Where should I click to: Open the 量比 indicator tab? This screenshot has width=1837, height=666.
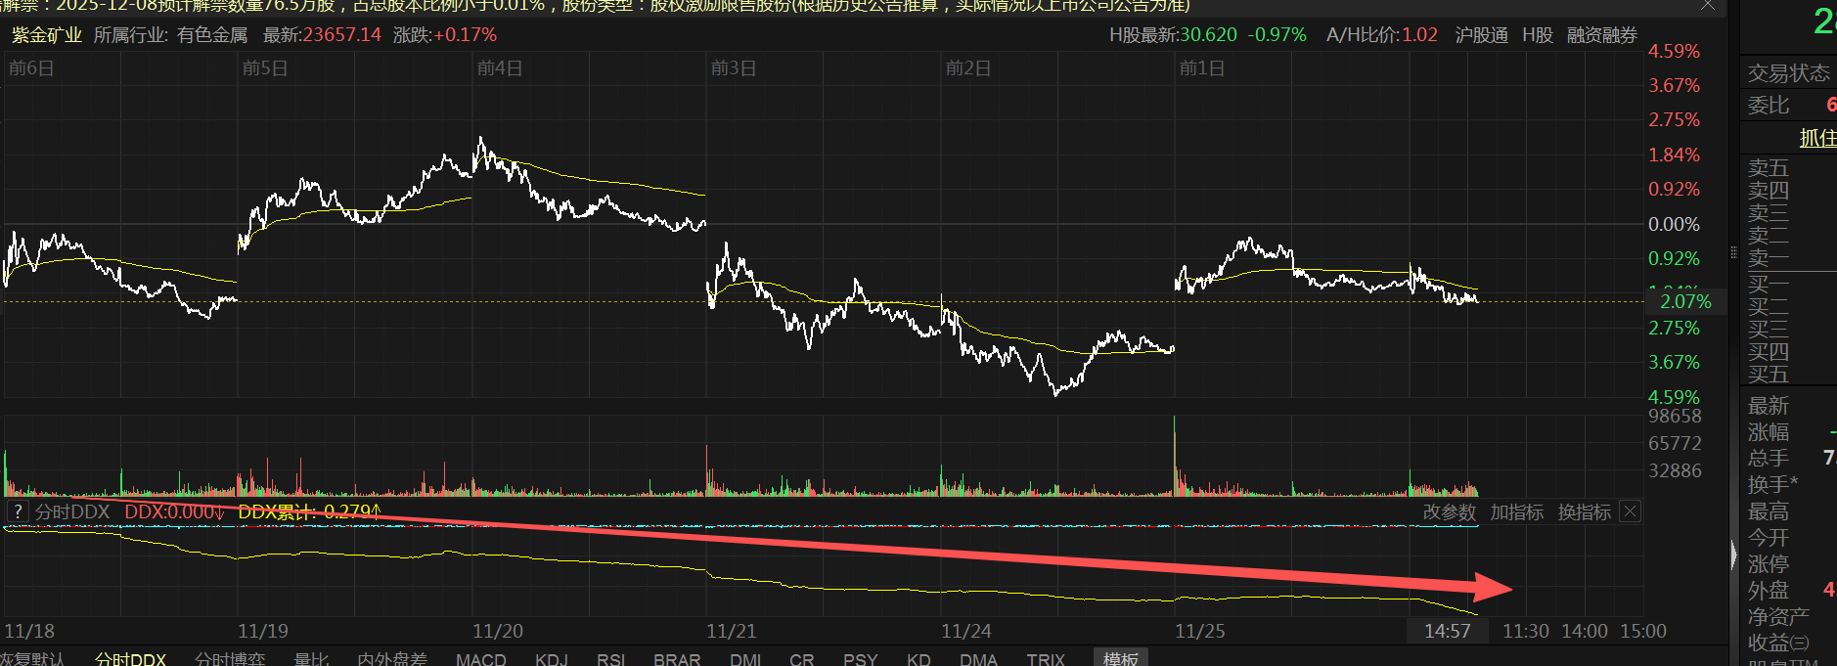click(x=311, y=659)
